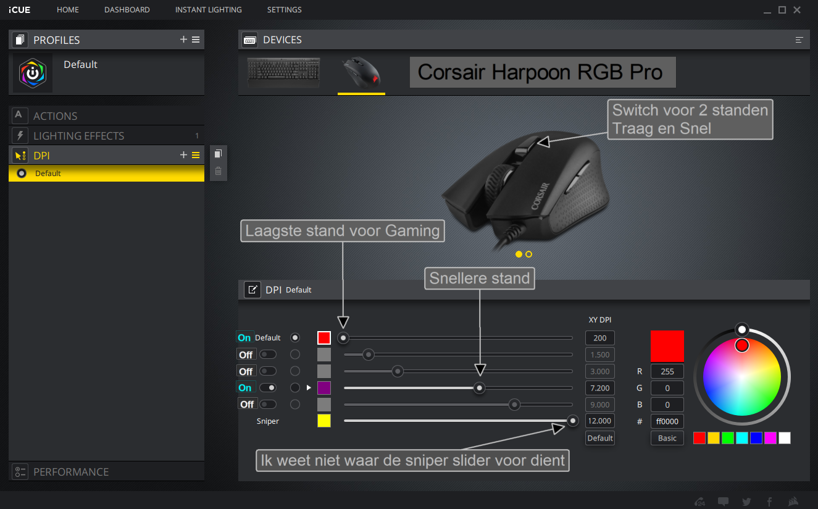Viewport: 818px width, 509px height.
Task: Click the brightness ring handle on color wheel
Action: (x=742, y=329)
